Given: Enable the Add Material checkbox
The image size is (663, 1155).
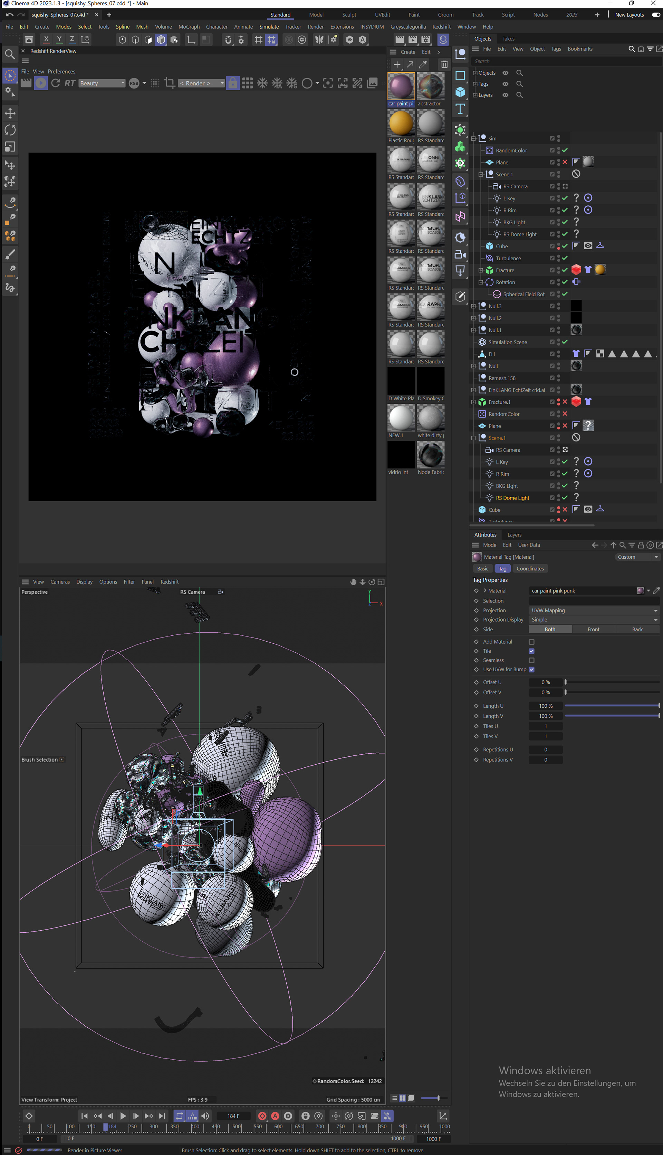Looking at the screenshot, I should tap(531, 642).
